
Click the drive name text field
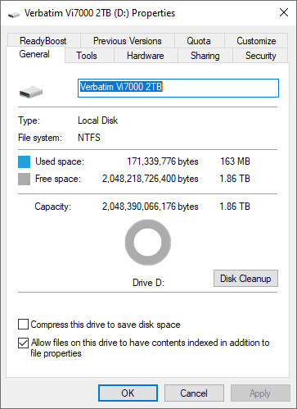(x=178, y=88)
